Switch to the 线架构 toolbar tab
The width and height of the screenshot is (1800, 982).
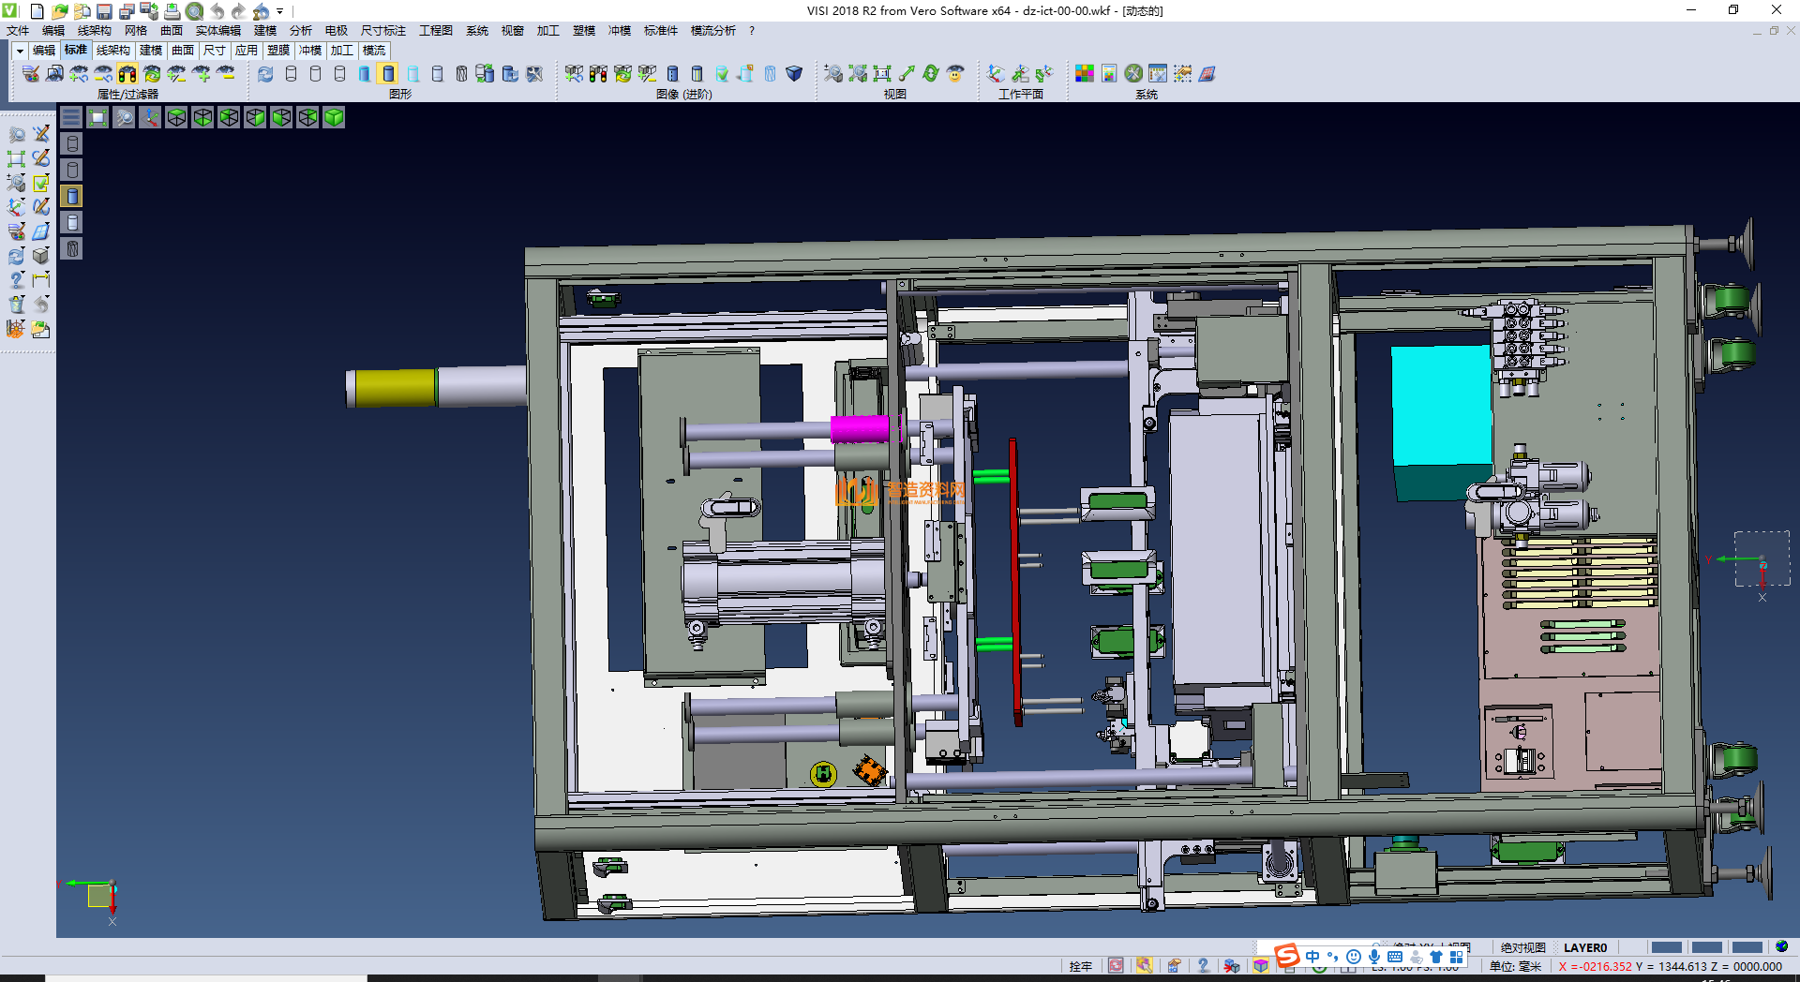(112, 51)
